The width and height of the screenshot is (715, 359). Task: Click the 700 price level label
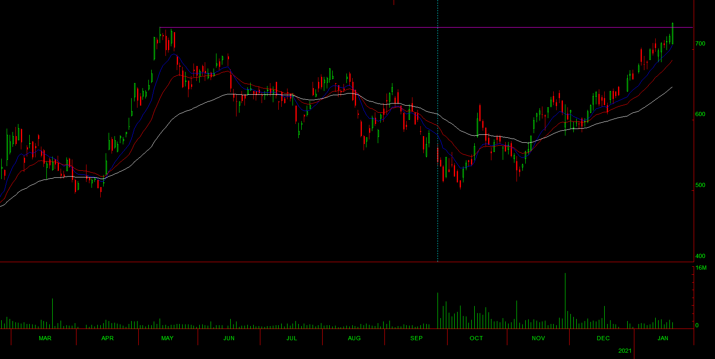tap(700, 43)
